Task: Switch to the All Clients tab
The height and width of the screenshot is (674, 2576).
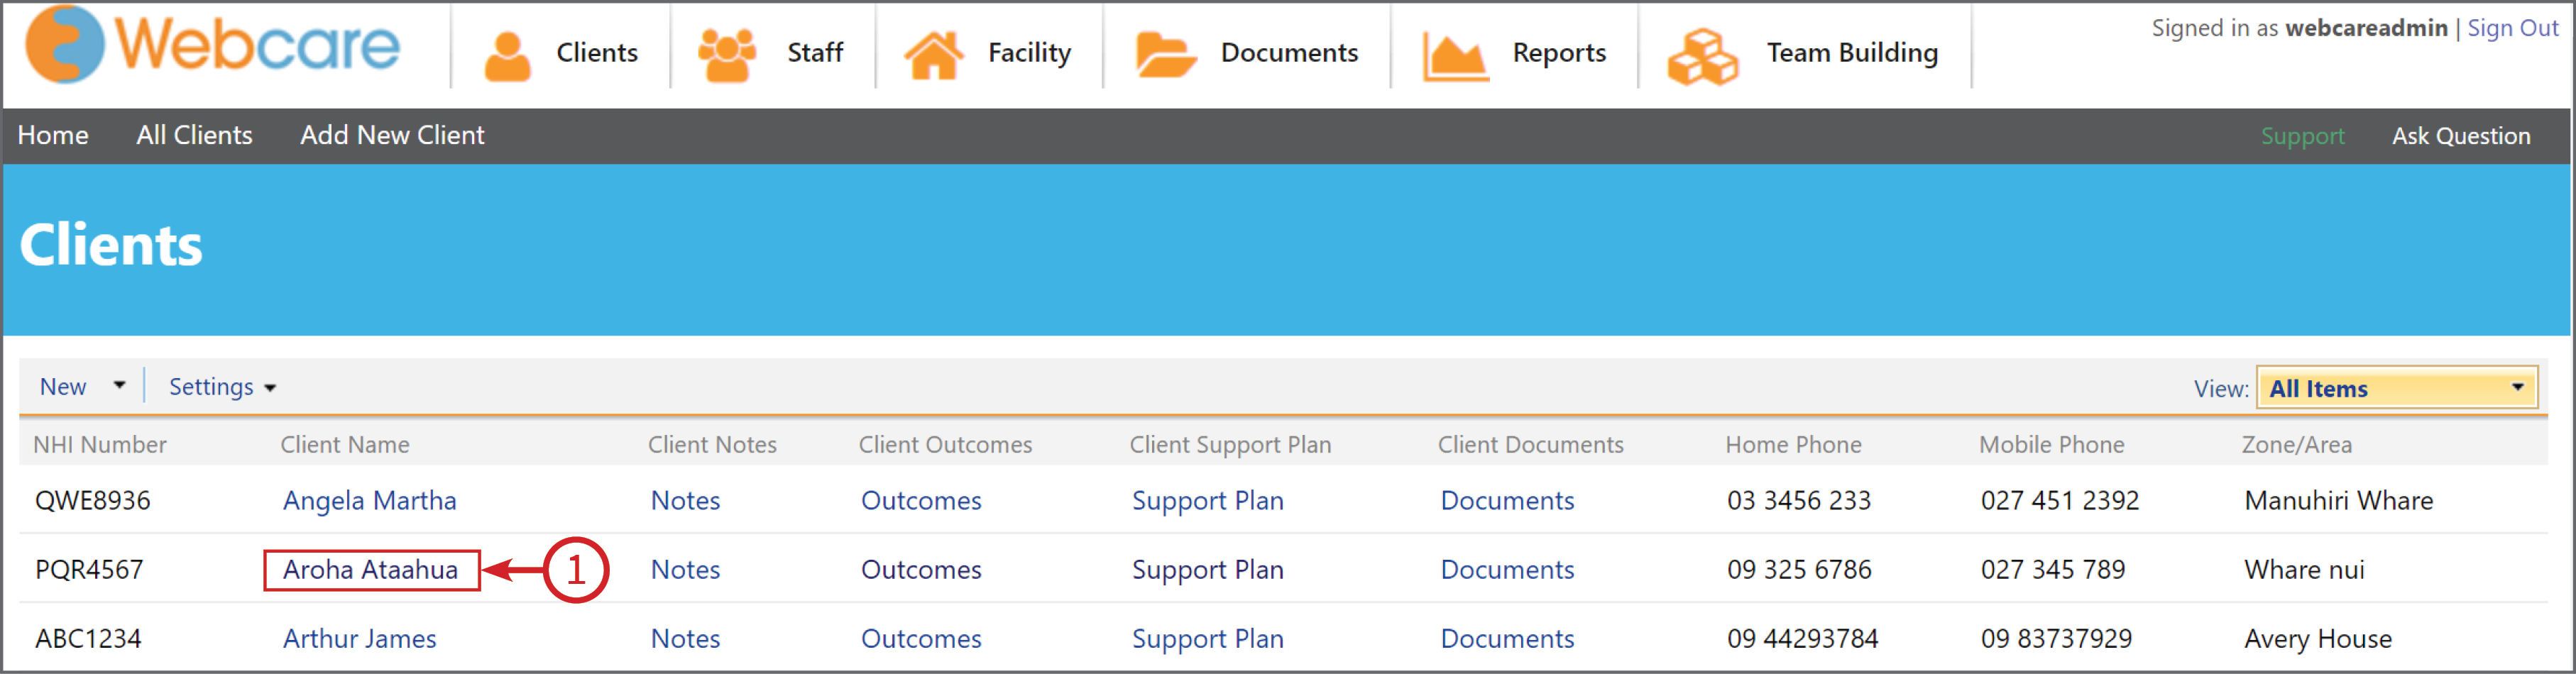Action: [194, 135]
